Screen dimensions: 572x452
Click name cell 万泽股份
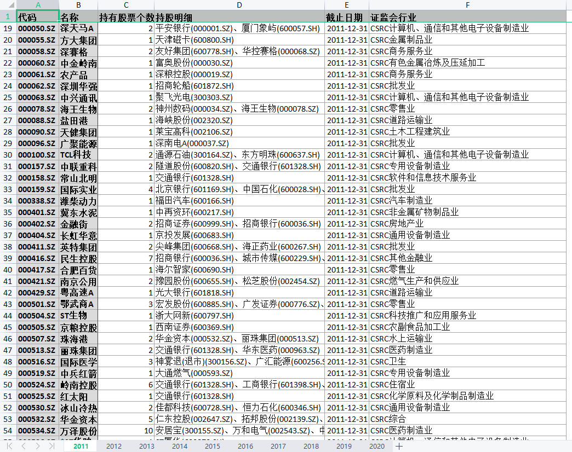pyautogui.click(x=78, y=431)
